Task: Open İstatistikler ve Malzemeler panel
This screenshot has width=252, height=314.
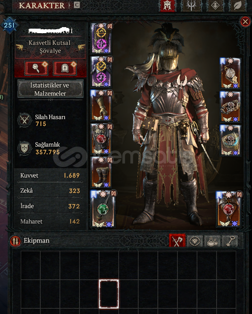Action: pos(50,89)
